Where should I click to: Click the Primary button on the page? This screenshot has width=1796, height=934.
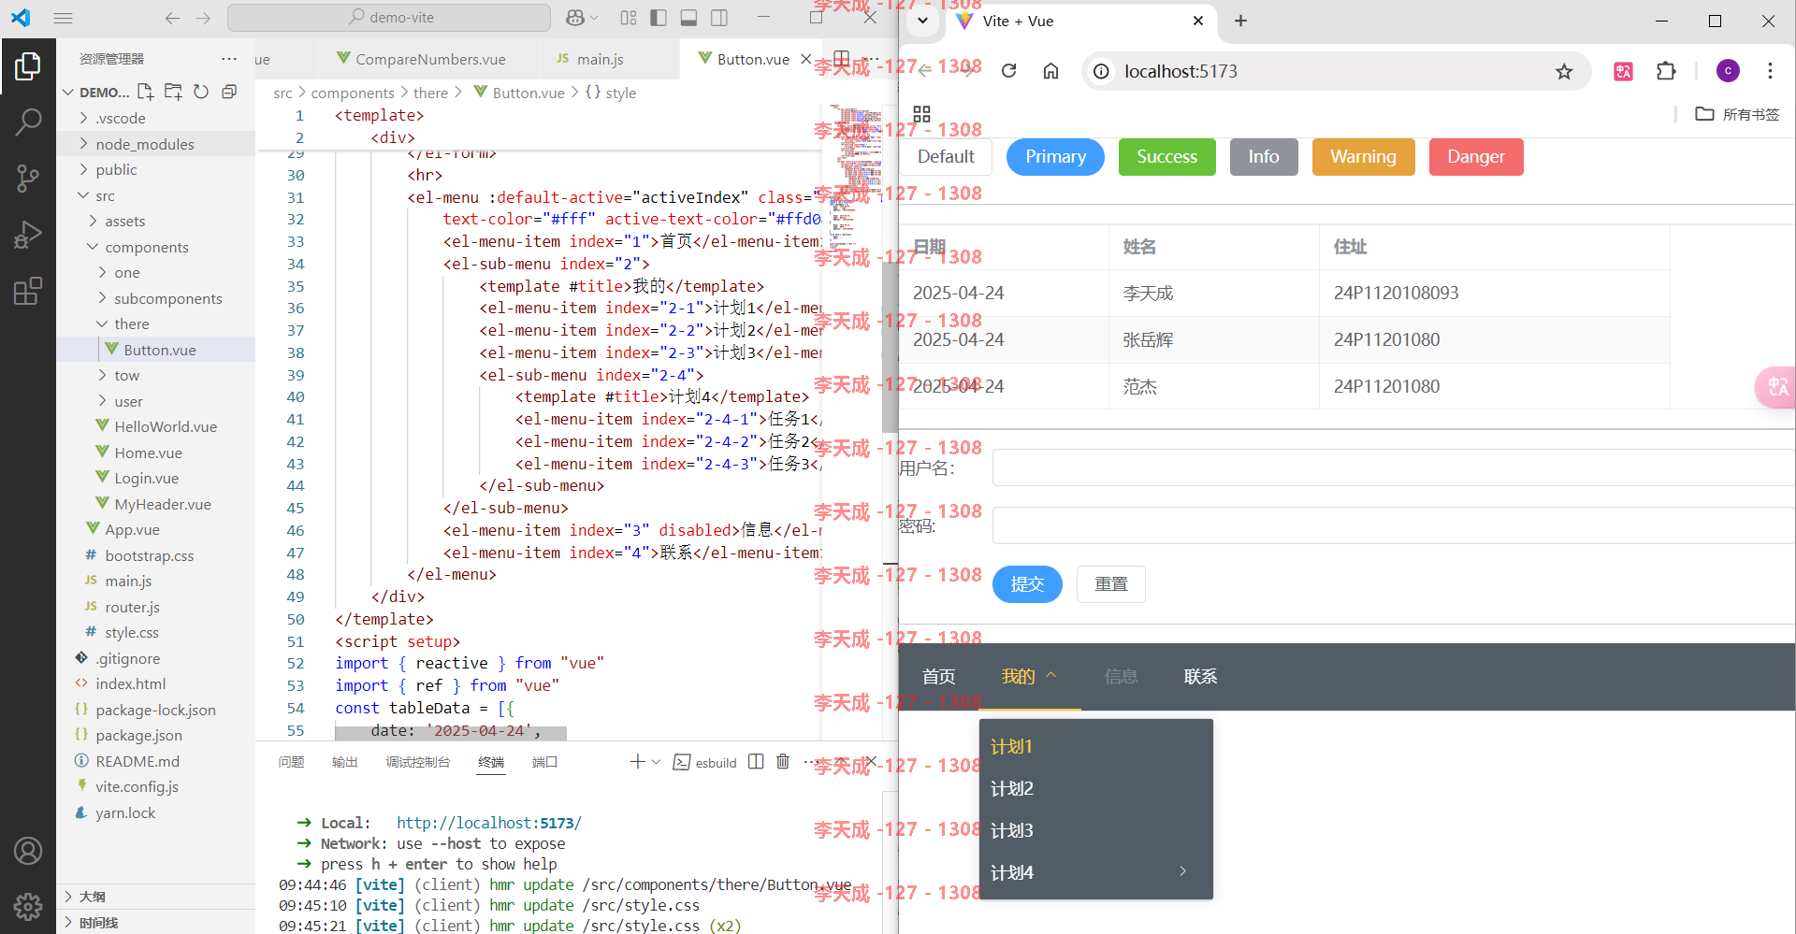click(1055, 157)
